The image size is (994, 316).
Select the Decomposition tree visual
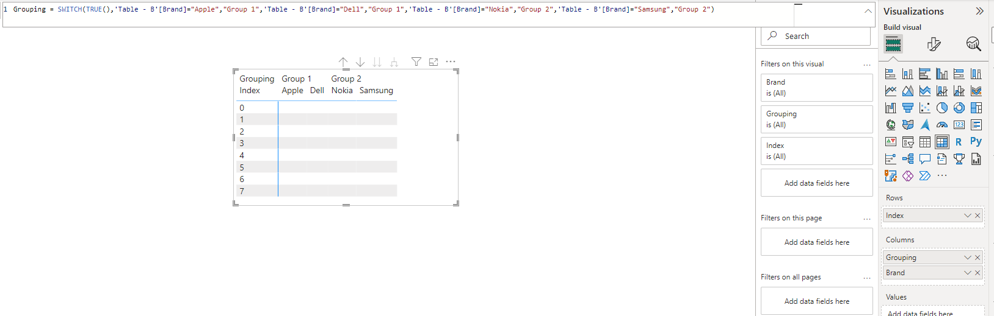point(908,159)
